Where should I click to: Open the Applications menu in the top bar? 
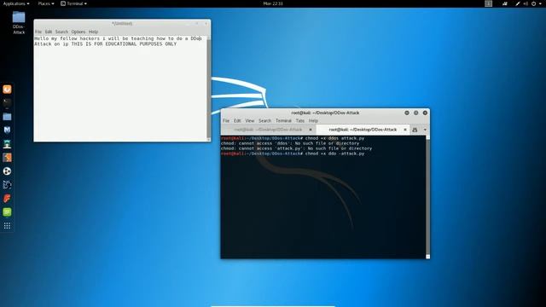16,3
